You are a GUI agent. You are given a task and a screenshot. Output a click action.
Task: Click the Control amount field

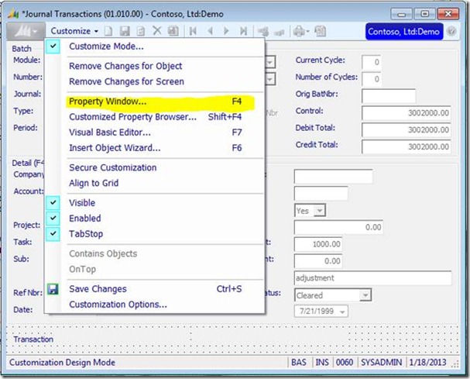coord(407,113)
